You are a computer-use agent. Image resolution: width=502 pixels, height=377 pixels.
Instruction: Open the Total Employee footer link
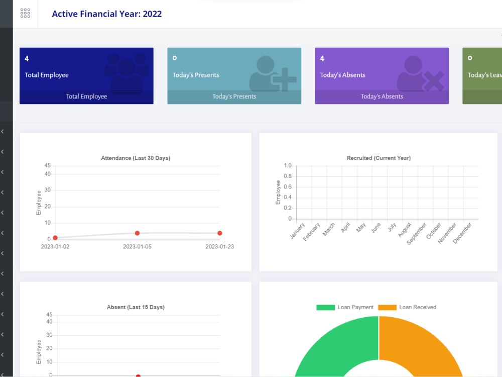click(x=86, y=97)
